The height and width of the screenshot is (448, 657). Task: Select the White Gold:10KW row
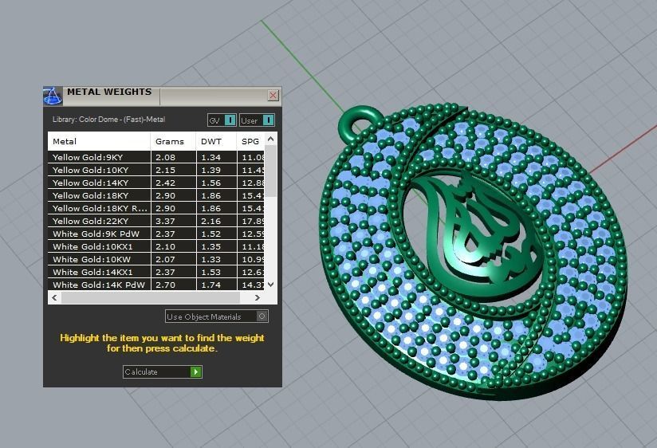coord(156,259)
